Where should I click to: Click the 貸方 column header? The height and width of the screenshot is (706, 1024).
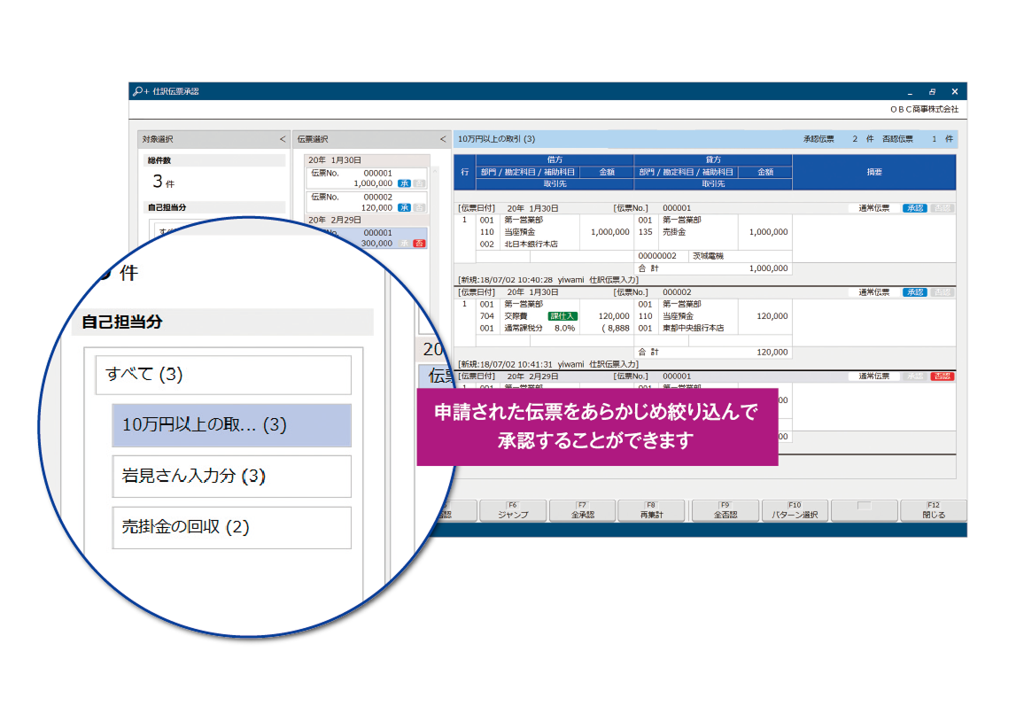(713, 159)
